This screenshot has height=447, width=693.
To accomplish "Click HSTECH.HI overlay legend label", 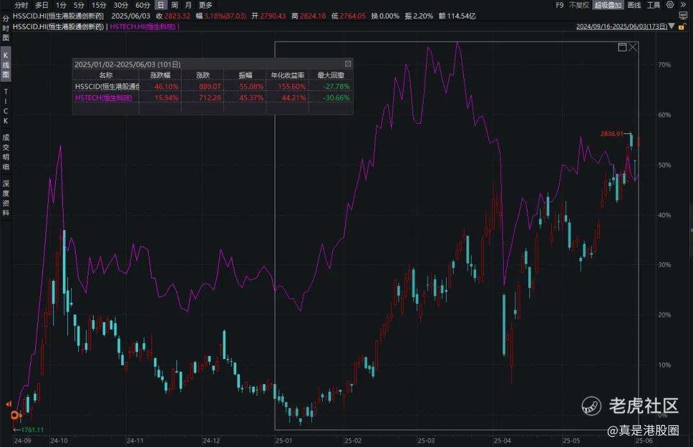I will coord(142,26).
